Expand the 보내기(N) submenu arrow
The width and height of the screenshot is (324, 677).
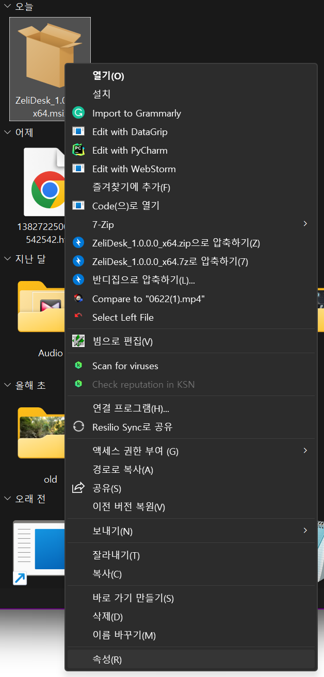305,530
